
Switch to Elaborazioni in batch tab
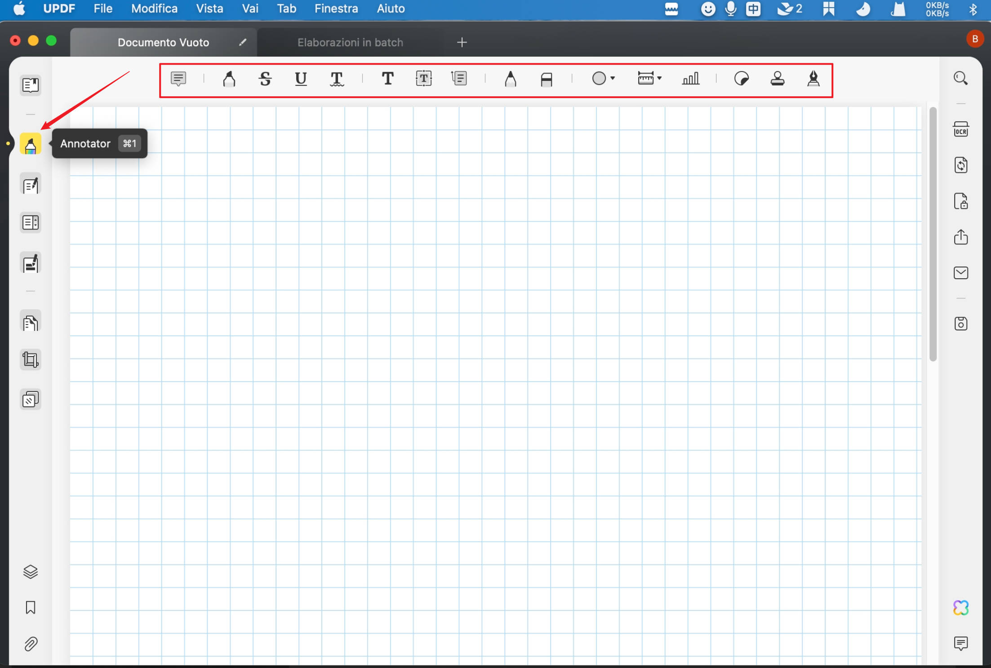[350, 42]
